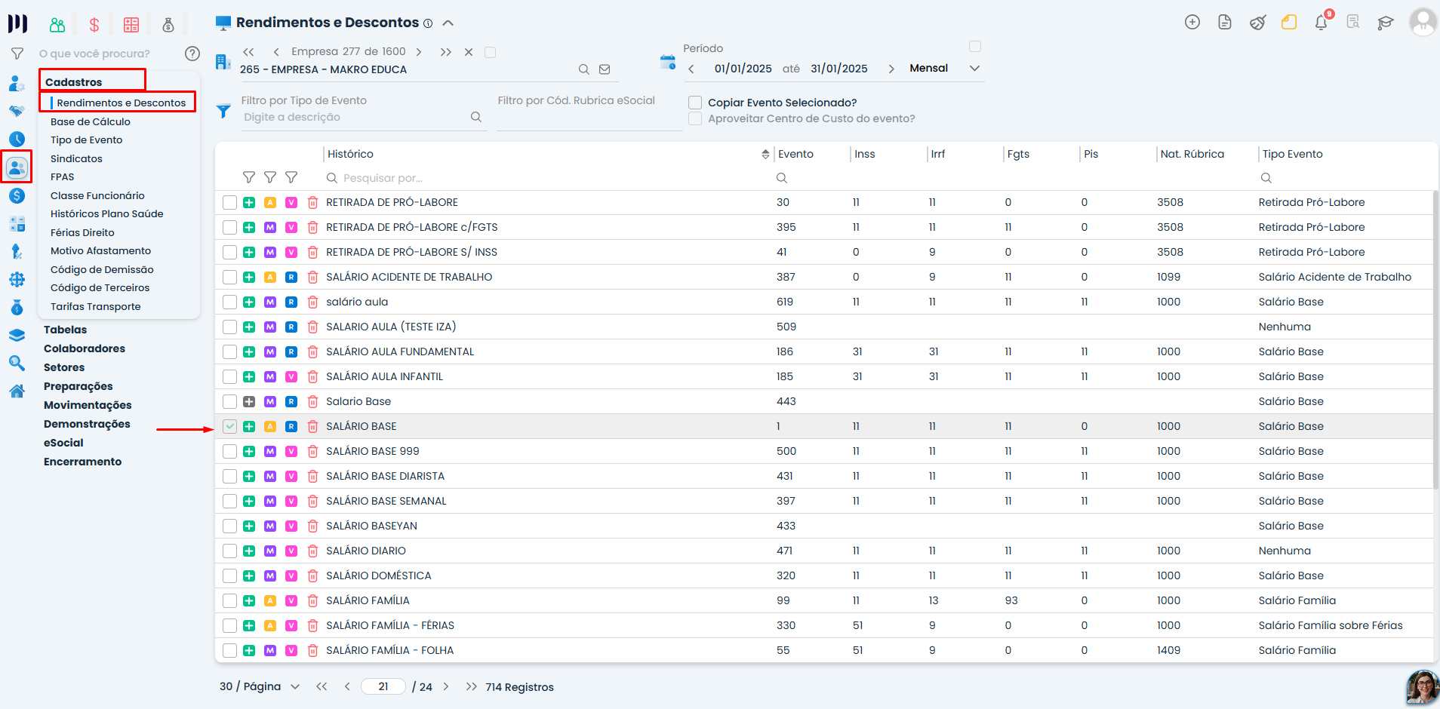The height and width of the screenshot is (709, 1440).
Task: Open Sindicatos menu item
Action: pos(76,158)
